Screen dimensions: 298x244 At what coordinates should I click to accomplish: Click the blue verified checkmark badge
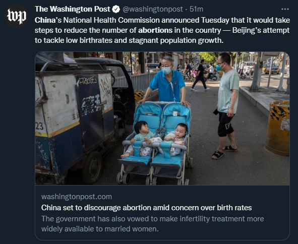pyautogui.click(x=116, y=9)
